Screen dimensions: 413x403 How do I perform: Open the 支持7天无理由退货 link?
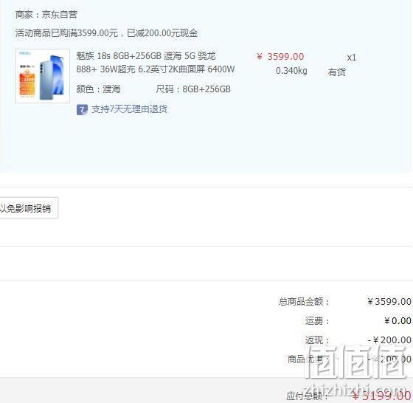point(129,109)
